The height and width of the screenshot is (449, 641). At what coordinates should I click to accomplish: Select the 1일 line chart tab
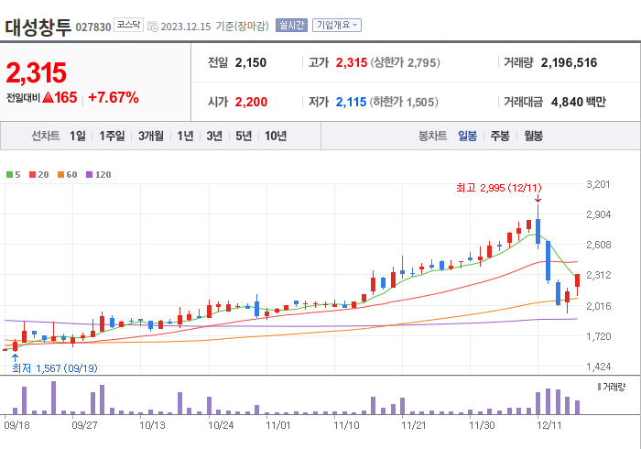click(x=78, y=136)
